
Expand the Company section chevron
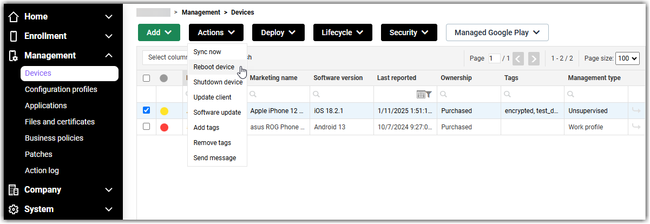pos(109,190)
